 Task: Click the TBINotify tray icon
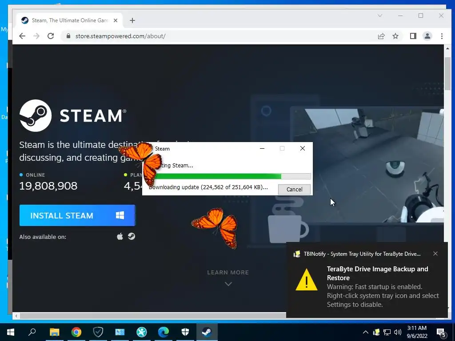click(376, 332)
